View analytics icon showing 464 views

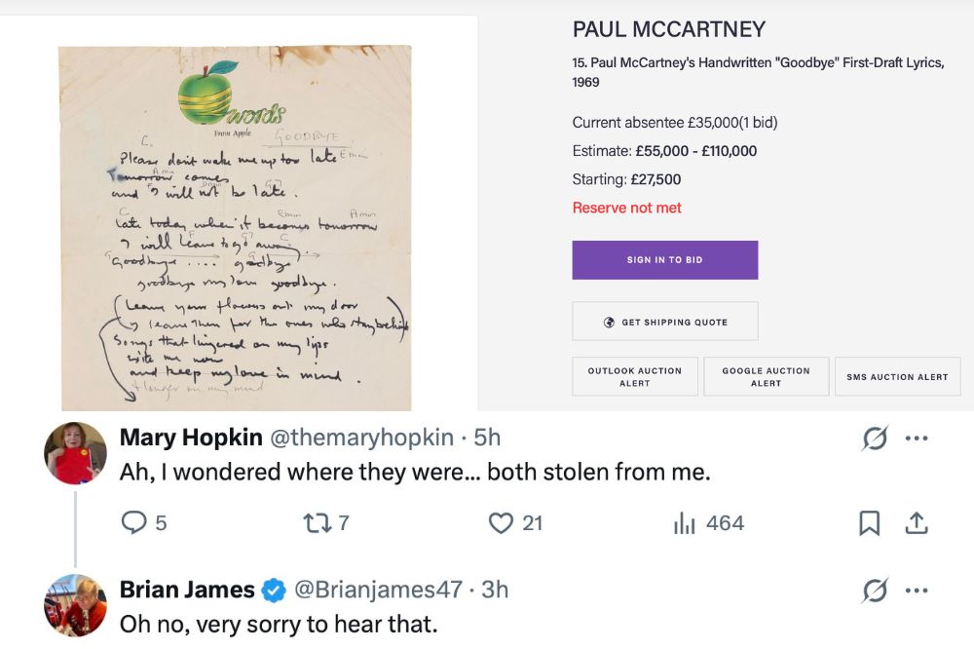(684, 523)
